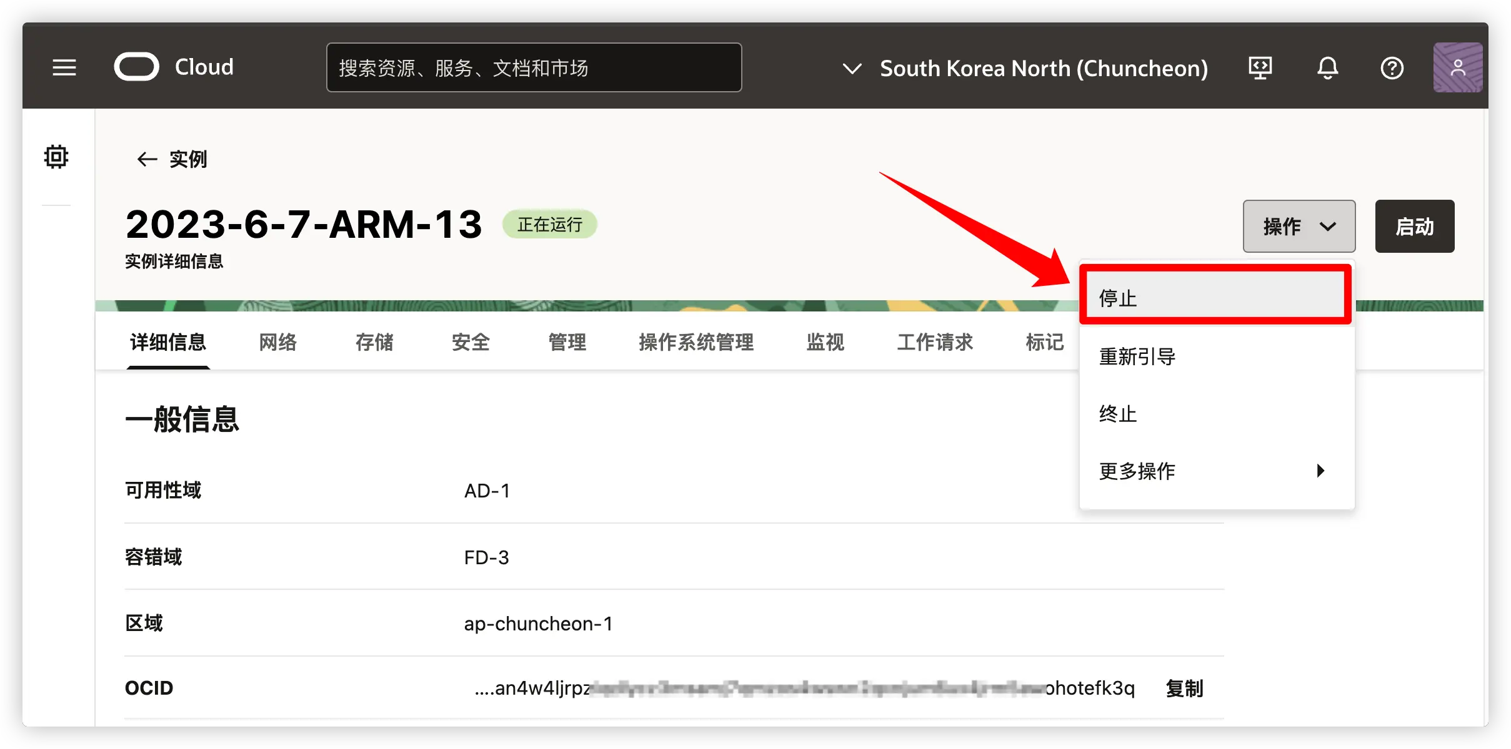1511x749 pixels.
Task: Select 停止 to stop the instance
Action: point(1118,298)
